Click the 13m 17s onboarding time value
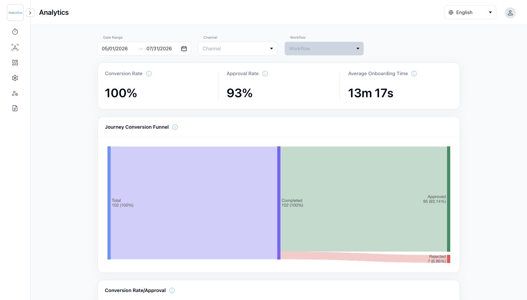This screenshot has height=300, width=527. click(x=371, y=93)
